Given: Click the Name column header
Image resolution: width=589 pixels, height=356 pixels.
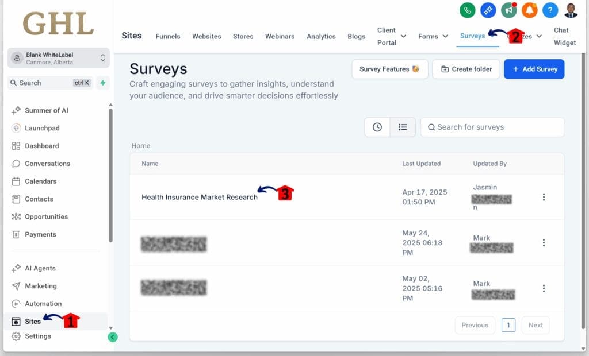Looking at the screenshot, I should coord(150,164).
